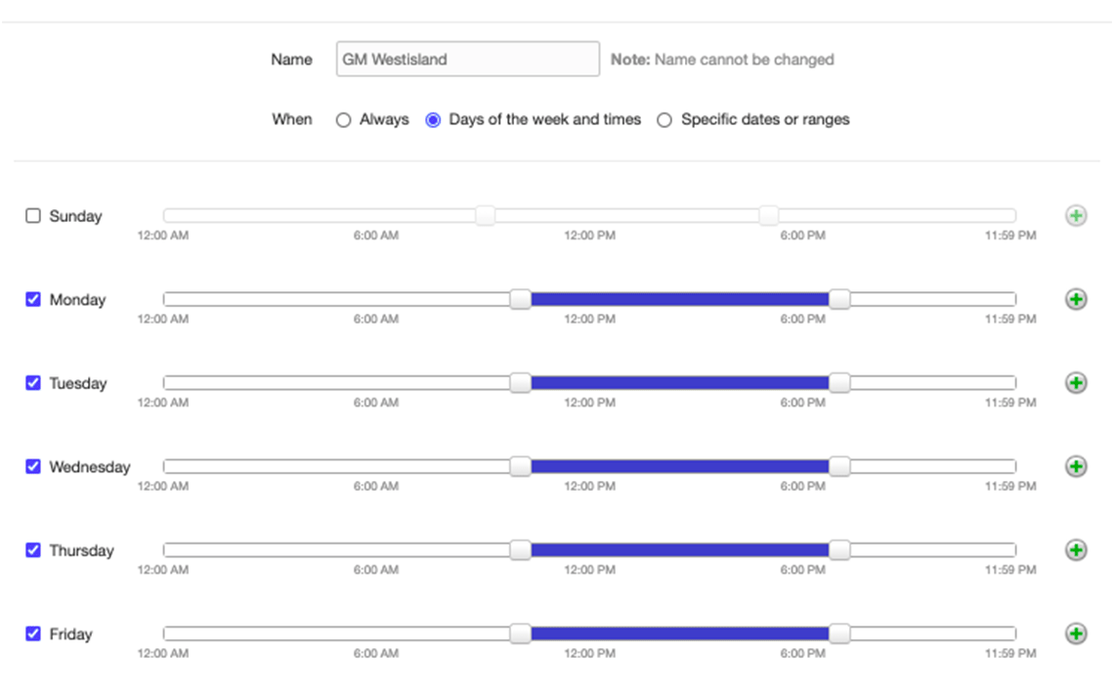Select Days of the week and times
Screen dimensions: 1114x698
coord(433,120)
